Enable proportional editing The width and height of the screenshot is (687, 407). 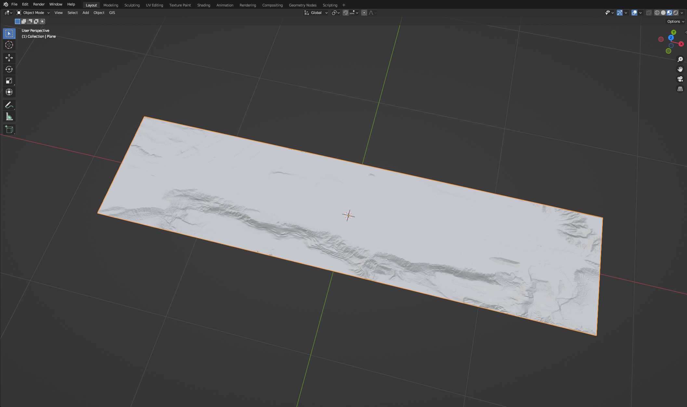(364, 13)
